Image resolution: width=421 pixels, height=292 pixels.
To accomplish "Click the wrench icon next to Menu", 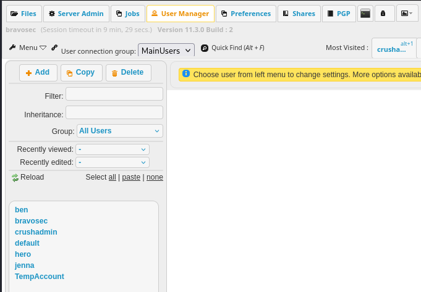I will [12, 48].
